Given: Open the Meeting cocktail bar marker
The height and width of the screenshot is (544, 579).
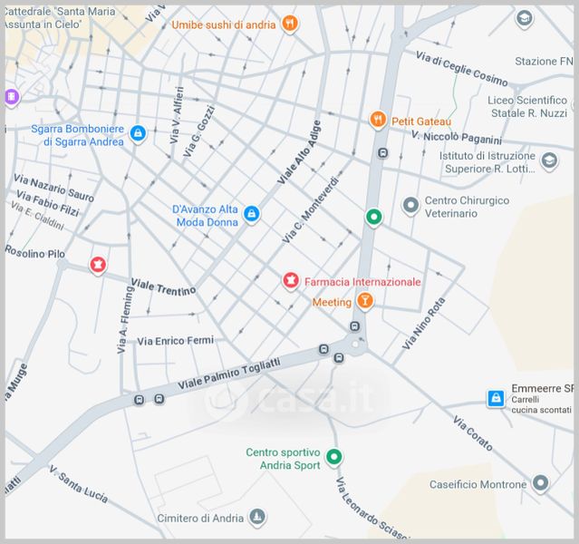Looking at the screenshot, I should coord(364,301).
